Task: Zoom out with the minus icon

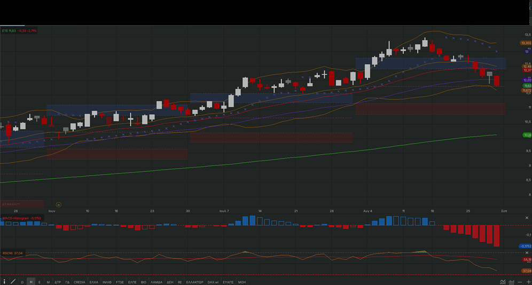Action: pos(520,282)
